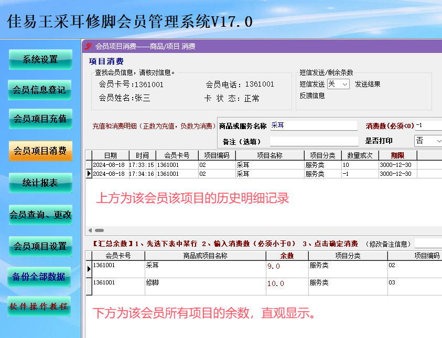The image size is (442, 338).
Task: Click 备份全部数据 button
Action: pyautogui.click(x=39, y=277)
